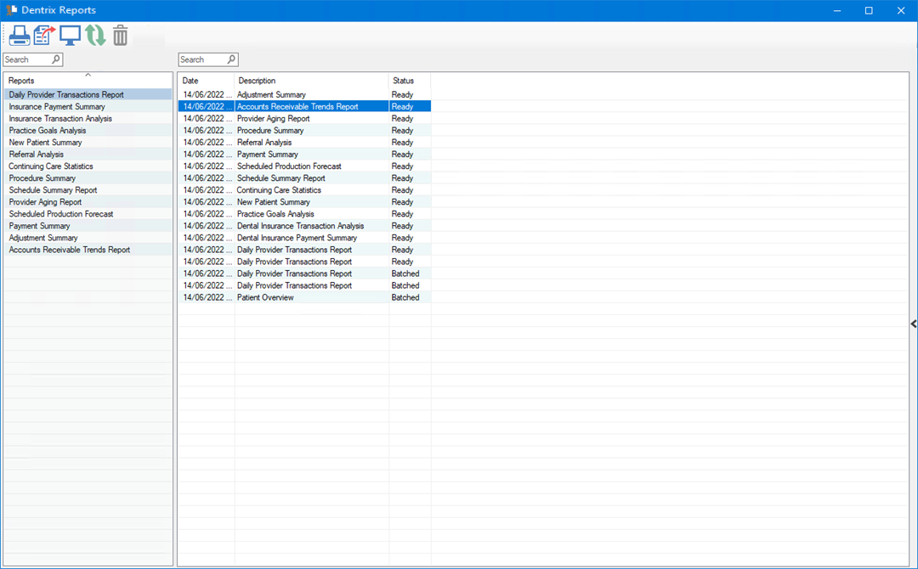This screenshot has width=918, height=569.
Task: Focus the search field above the Reports list
Action: coord(27,60)
